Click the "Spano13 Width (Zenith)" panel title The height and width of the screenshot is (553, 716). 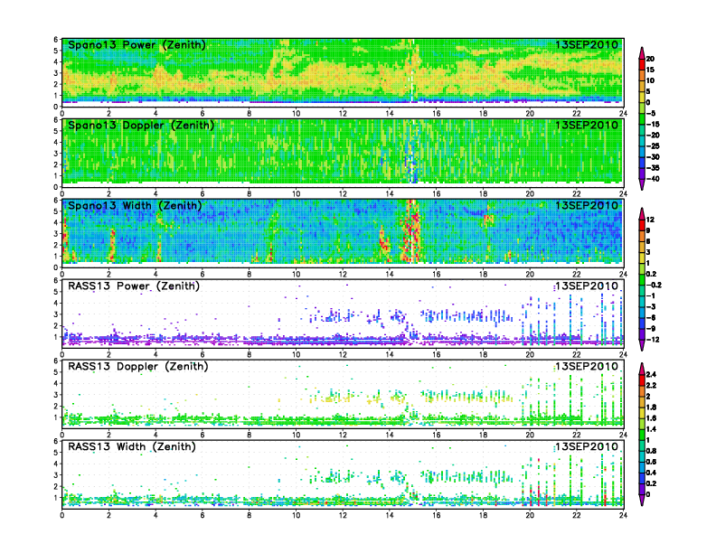tap(135, 205)
